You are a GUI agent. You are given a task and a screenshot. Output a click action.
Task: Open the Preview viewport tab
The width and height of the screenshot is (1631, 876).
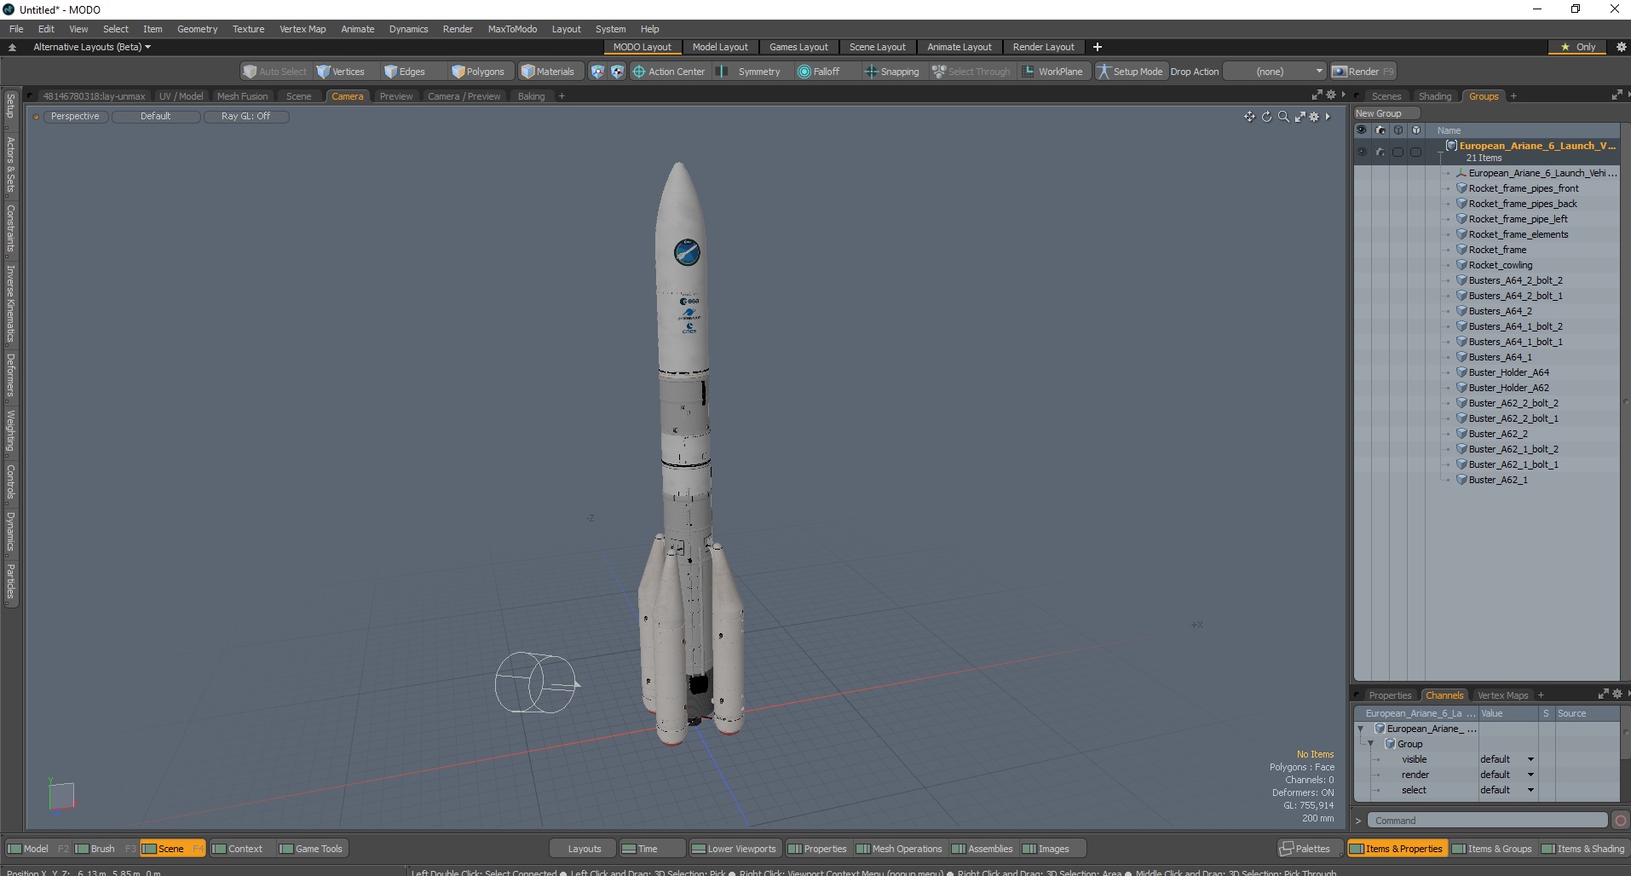[396, 96]
